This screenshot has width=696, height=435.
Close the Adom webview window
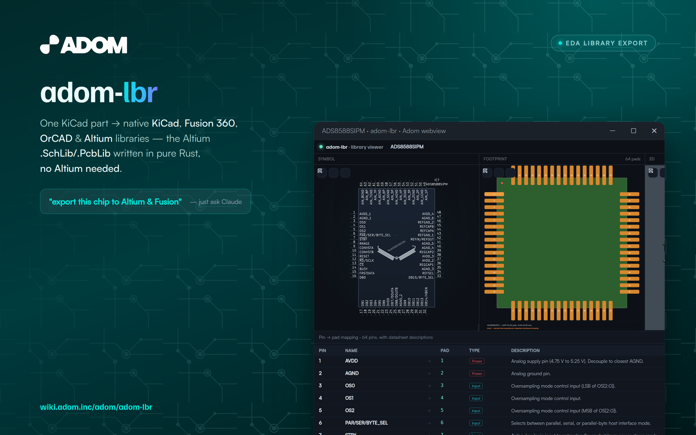tap(654, 131)
